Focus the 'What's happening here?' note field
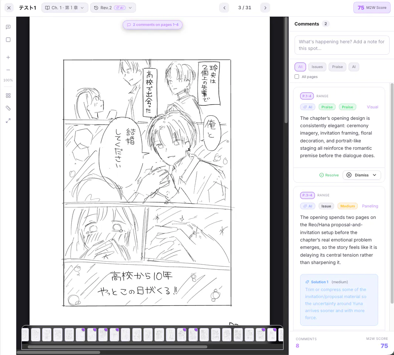The width and height of the screenshot is (394, 355). [342, 45]
